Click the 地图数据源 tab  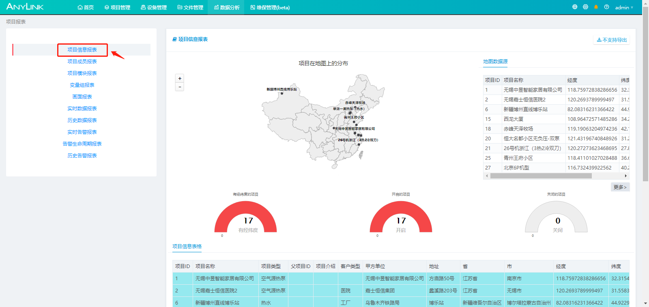click(x=495, y=61)
